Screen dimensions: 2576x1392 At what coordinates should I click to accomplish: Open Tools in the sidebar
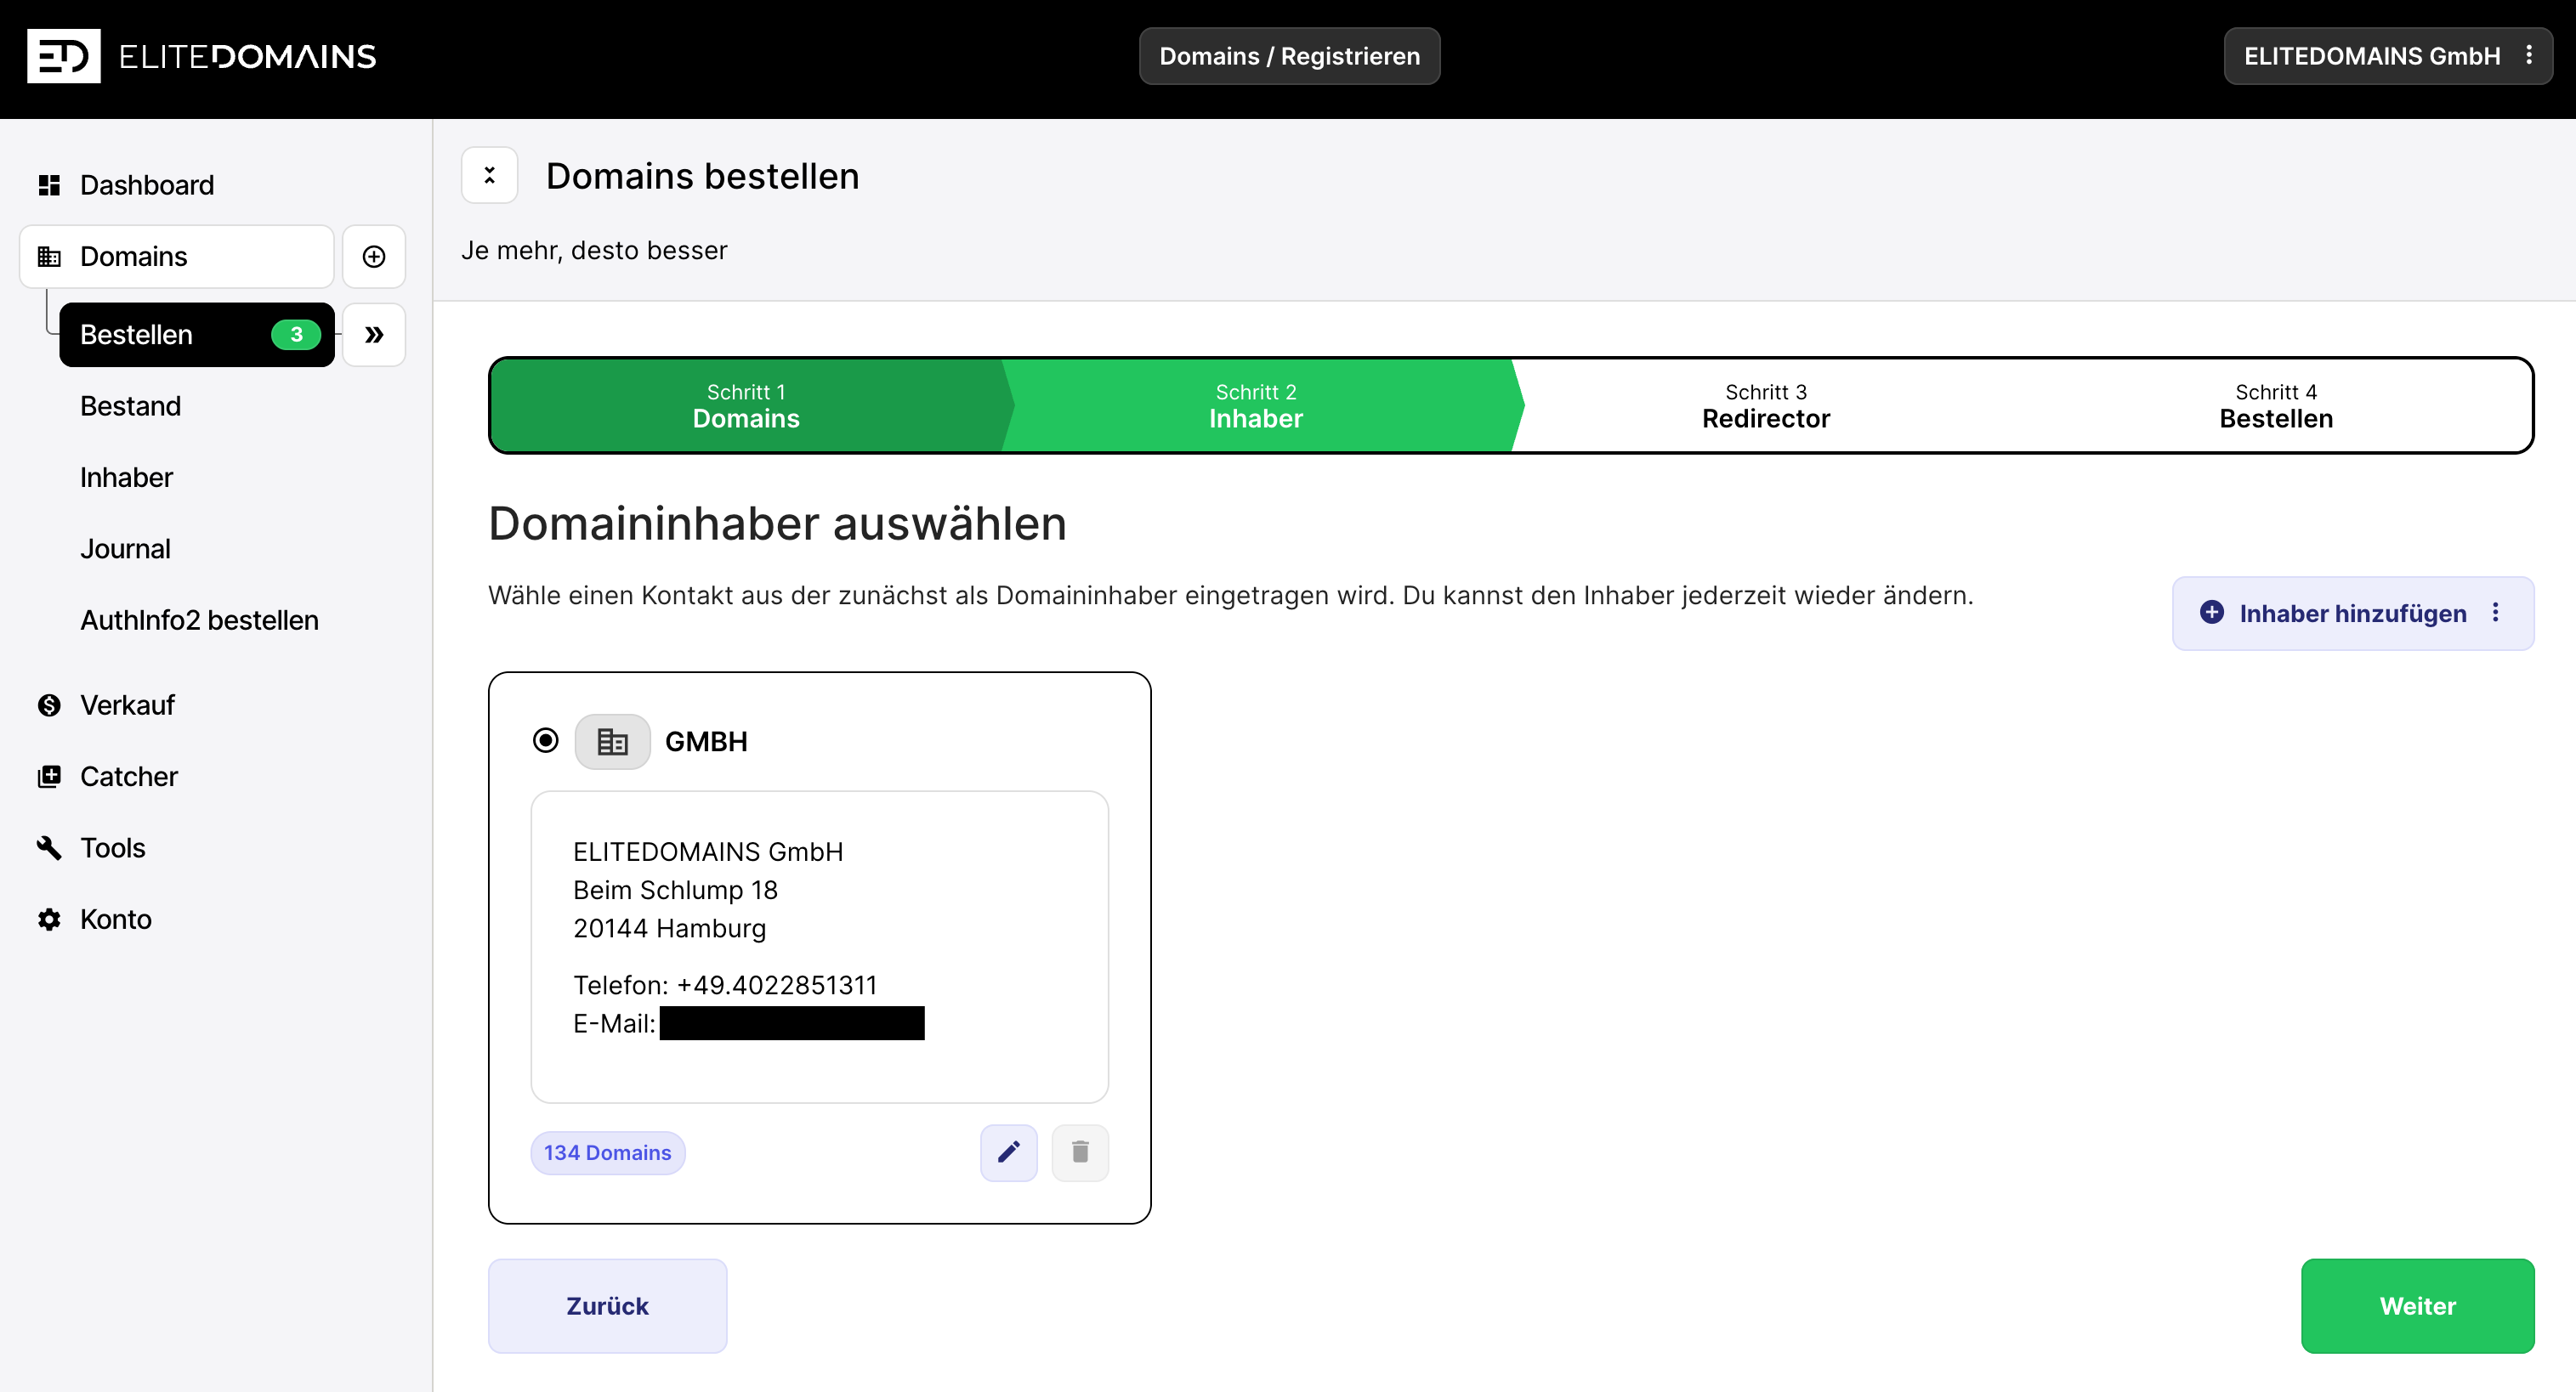112,848
